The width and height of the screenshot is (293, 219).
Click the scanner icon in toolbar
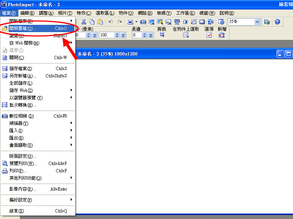pyautogui.click(x=130, y=22)
